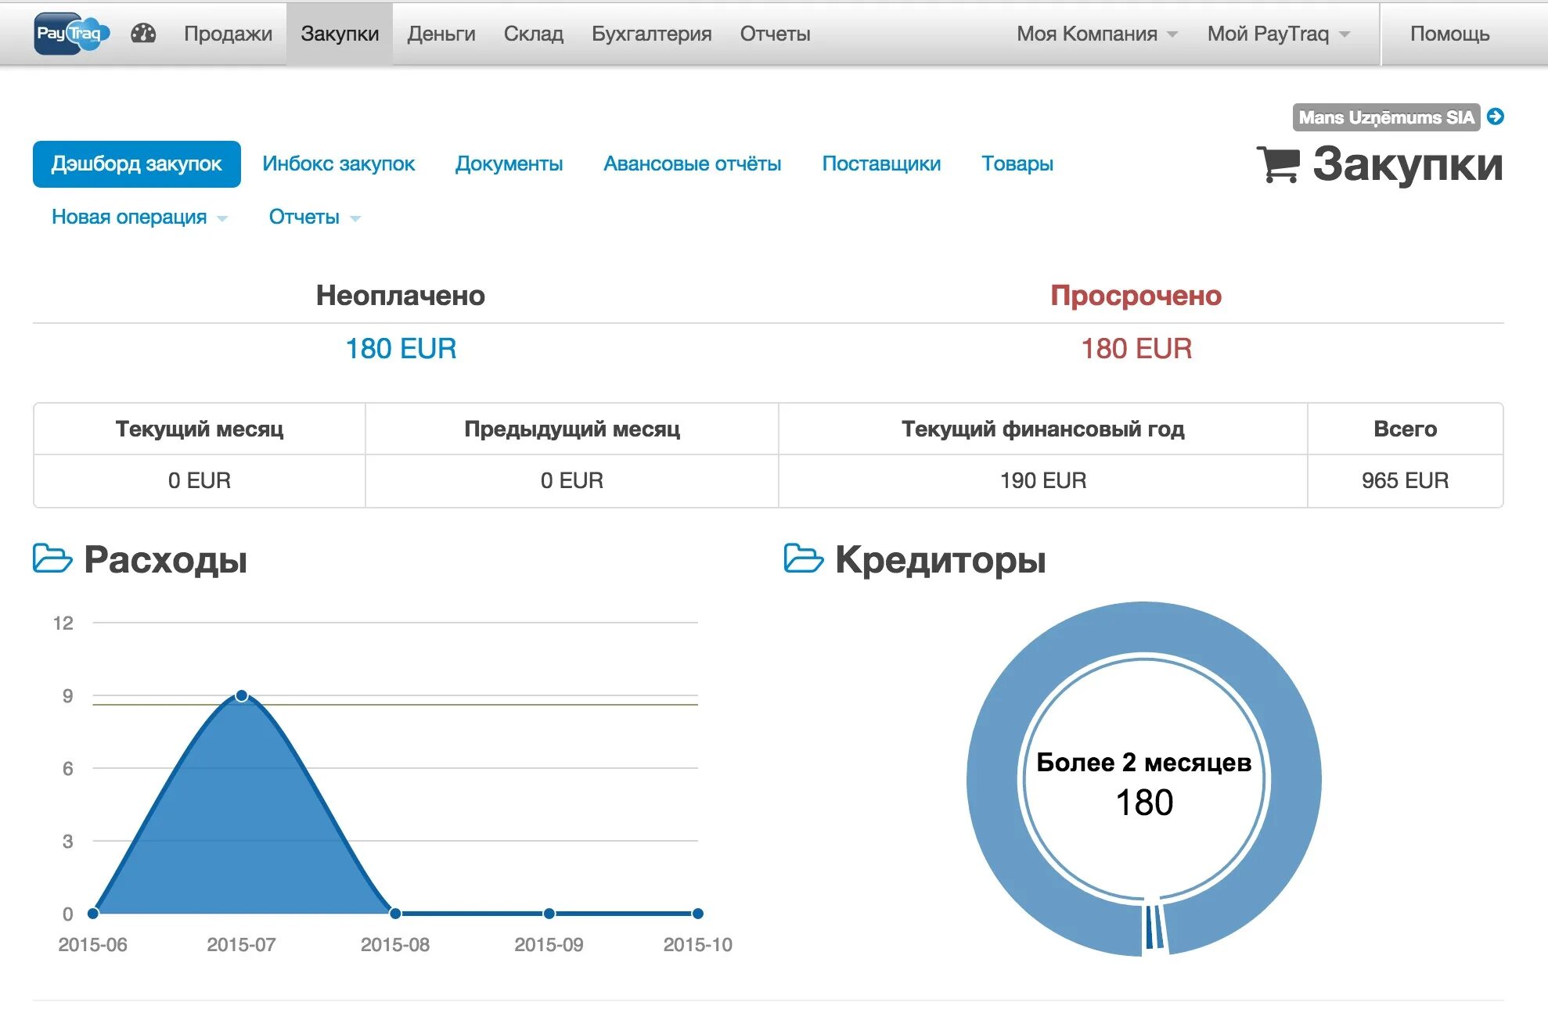Go to the Бухгалтерия menu
Screen dimensions: 1548x1020
tap(651, 34)
